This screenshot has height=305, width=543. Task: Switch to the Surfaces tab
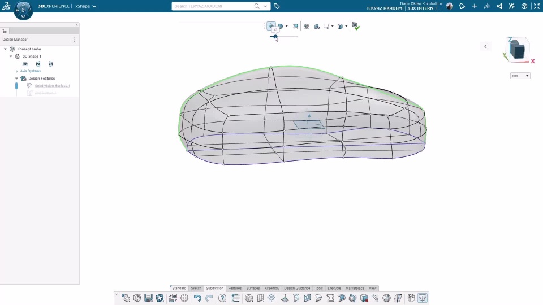[x=253, y=288]
